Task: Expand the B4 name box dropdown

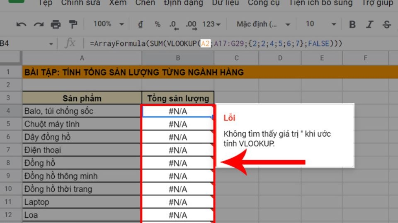Action: (51, 44)
